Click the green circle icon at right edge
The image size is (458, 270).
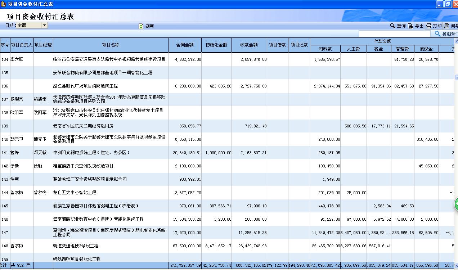tap(456, 204)
